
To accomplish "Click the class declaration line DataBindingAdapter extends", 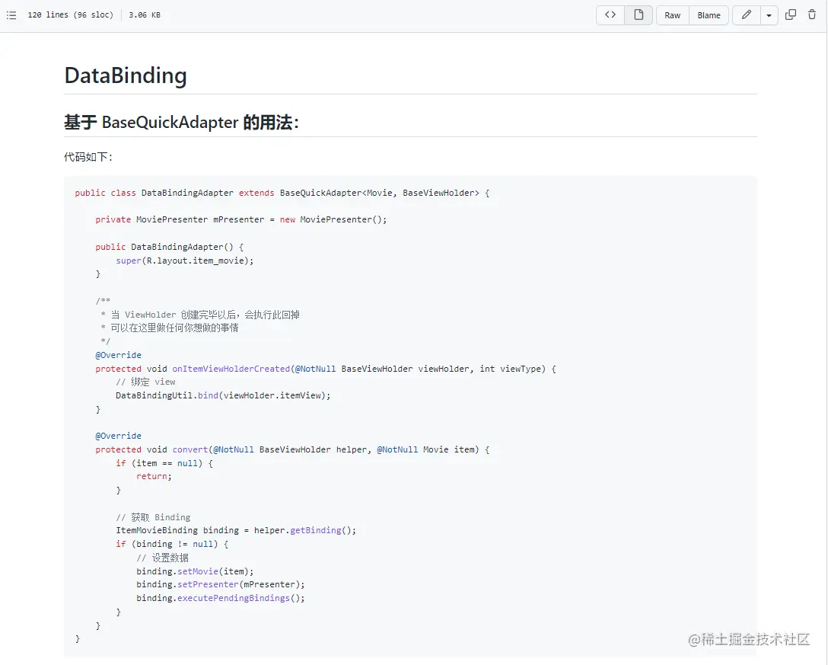I will click(x=282, y=193).
